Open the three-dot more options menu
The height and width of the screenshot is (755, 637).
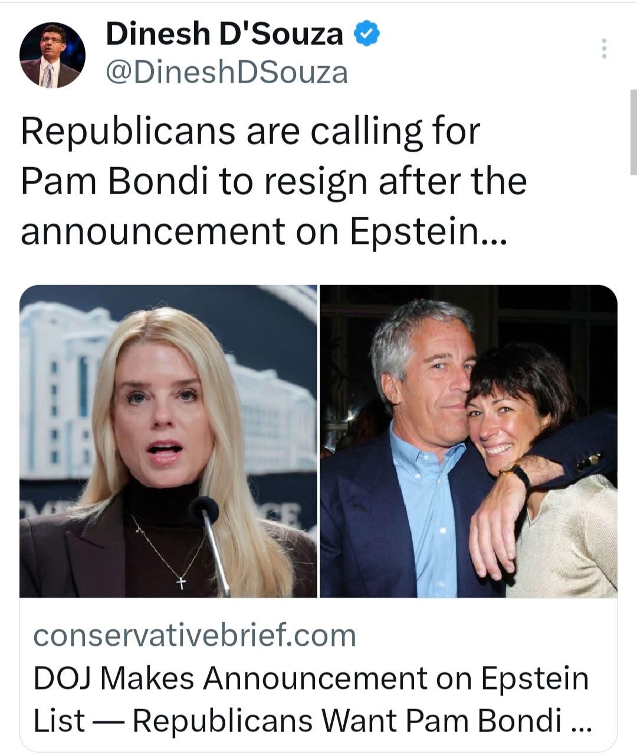[x=603, y=48]
